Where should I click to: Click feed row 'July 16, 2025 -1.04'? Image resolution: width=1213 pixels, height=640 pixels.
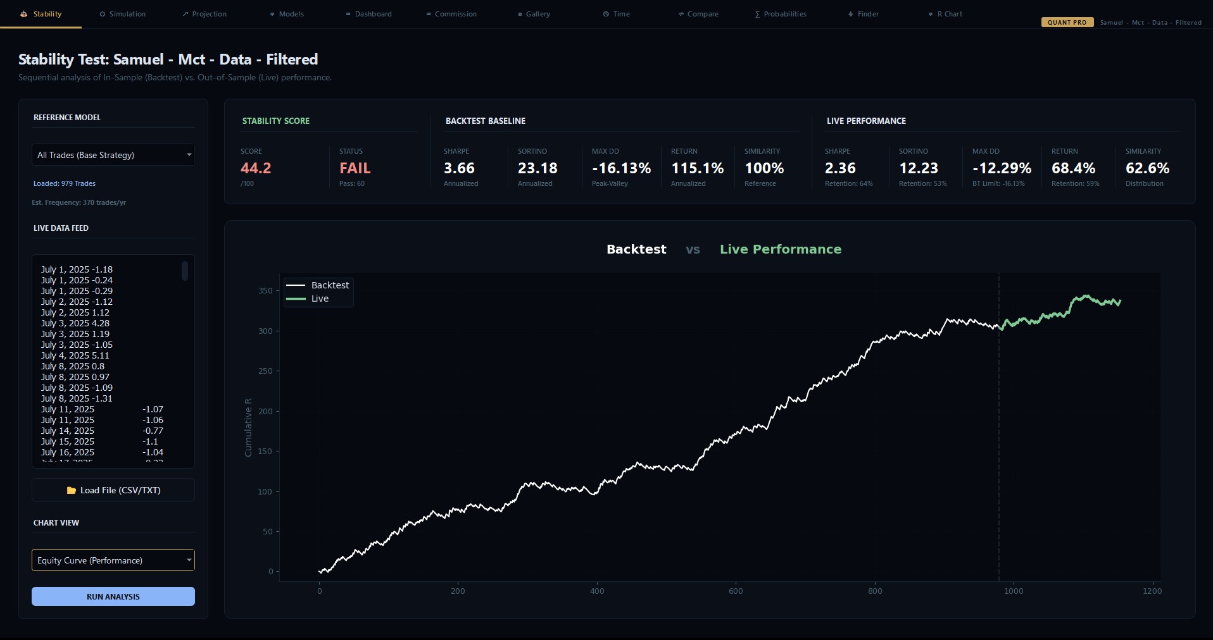[x=102, y=452]
